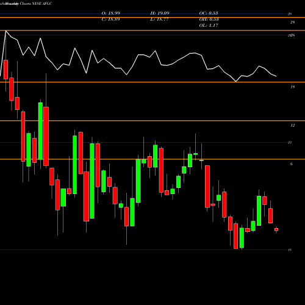
Task: Click the low price value L: 18.77
Action: click(x=159, y=20)
